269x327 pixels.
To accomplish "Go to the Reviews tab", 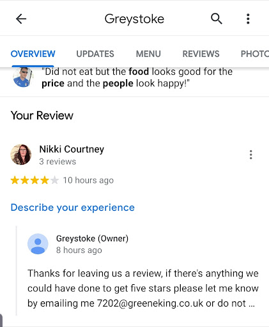I will coord(201,54).
